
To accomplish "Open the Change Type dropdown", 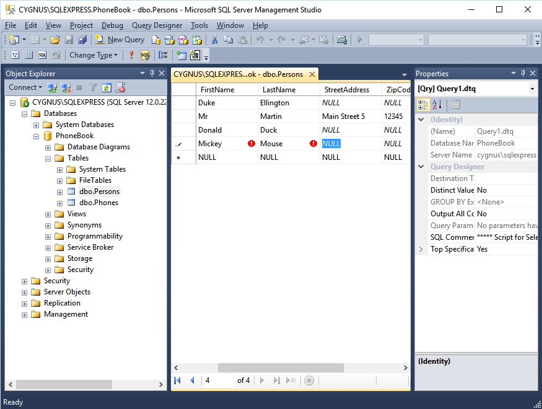I will (x=94, y=55).
